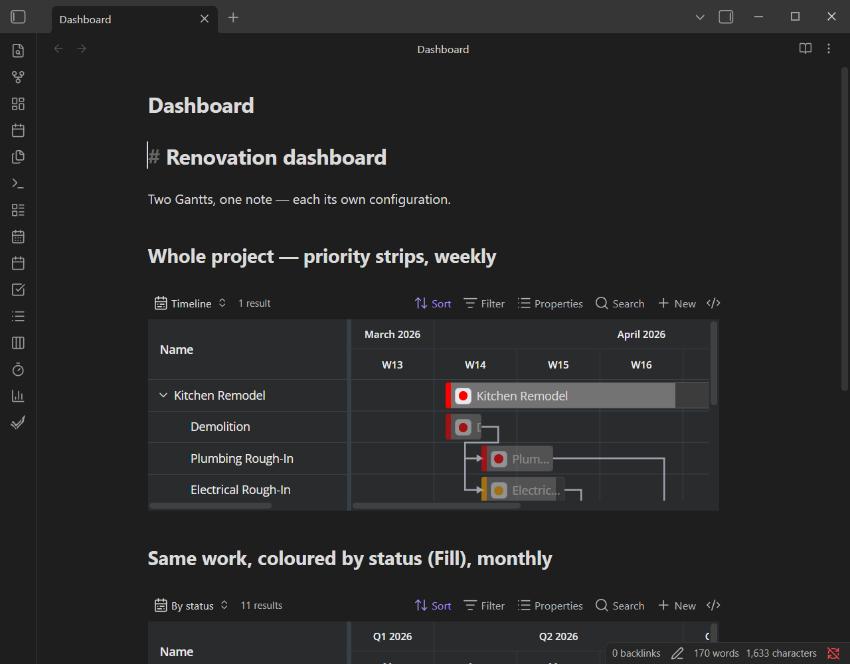Click the Name column horizontal scrollbar

tap(211, 506)
